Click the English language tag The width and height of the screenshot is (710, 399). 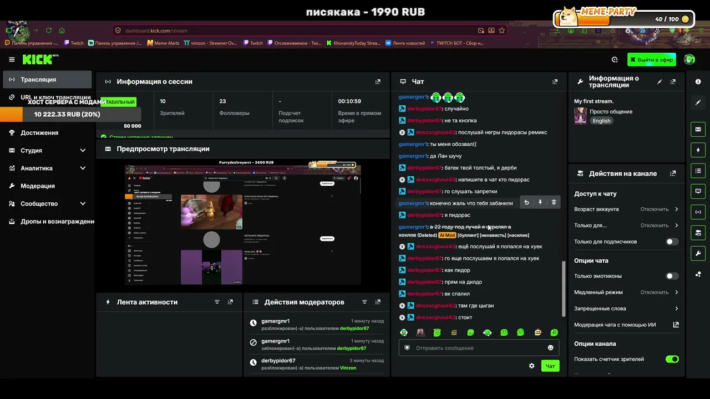pyautogui.click(x=601, y=121)
